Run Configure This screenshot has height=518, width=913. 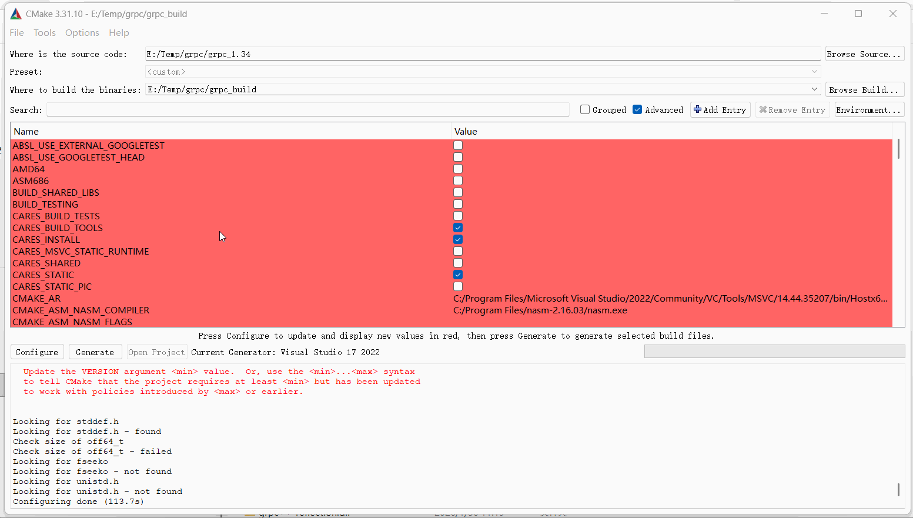pos(37,352)
